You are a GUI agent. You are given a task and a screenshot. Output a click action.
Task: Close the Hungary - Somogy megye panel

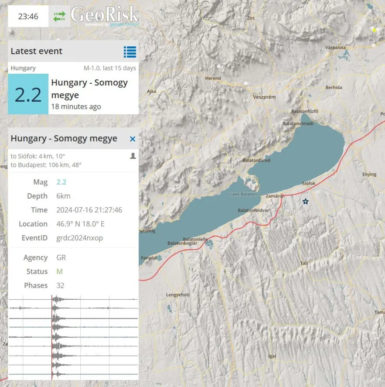(133, 139)
